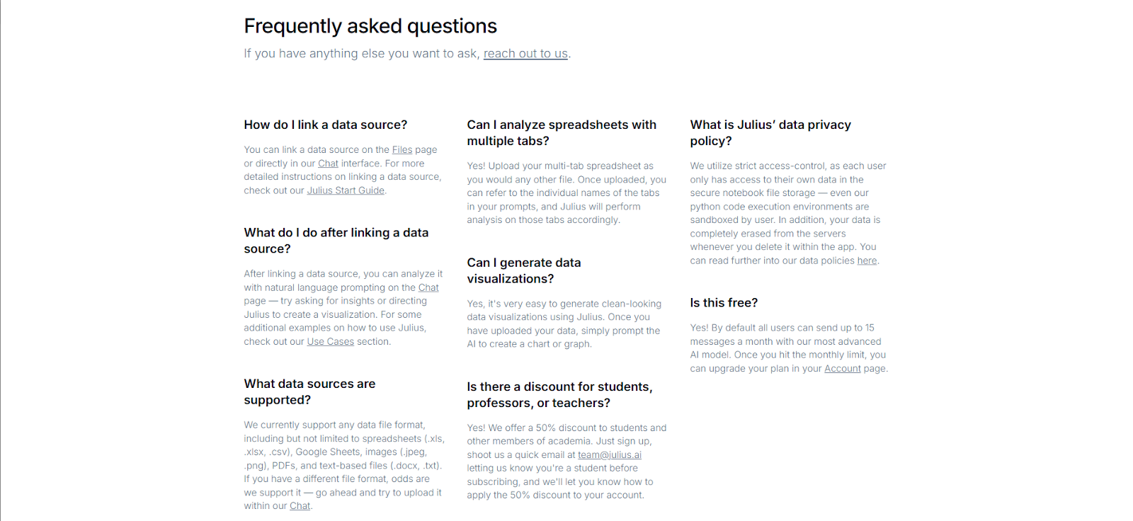
Task: Click 'What data sources are supported?' heading
Action: (x=309, y=391)
